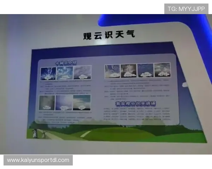Viewport: 212px width, 169px height.
Task: View fourth cloud photo on right panel
Action: pyautogui.click(x=162, y=70)
